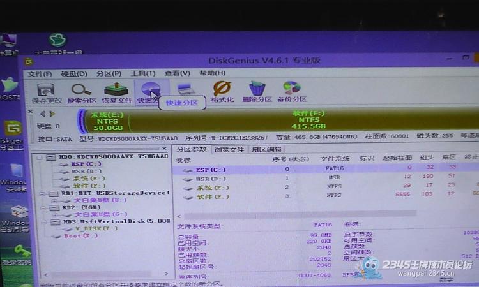Click the laptop toolbar icon beside Quick Partition
The height and width of the screenshot is (287, 479).
(x=186, y=90)
